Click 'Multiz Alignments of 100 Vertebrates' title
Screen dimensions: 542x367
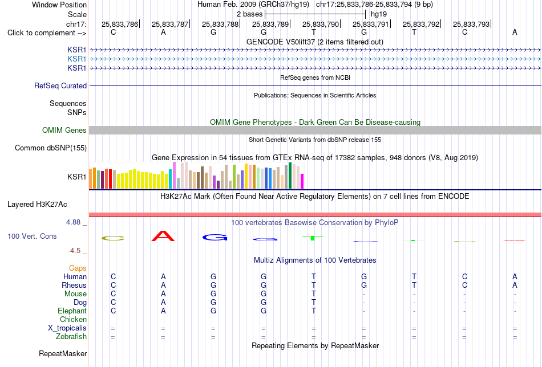point(315,260)
